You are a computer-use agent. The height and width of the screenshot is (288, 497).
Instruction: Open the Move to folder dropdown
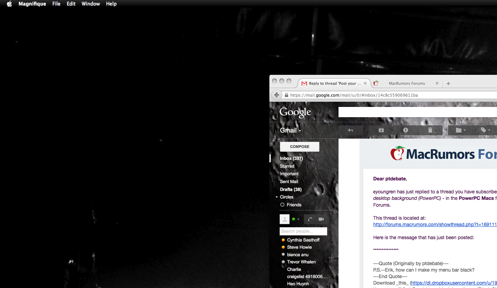tap(460, 130)
